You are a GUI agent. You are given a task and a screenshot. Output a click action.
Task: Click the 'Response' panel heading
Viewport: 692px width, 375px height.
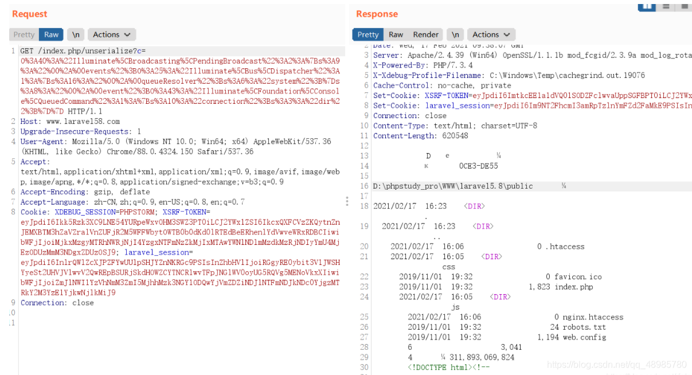point(377,14)
